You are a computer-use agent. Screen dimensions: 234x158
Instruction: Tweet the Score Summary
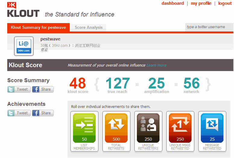click(x=19, y=89)
